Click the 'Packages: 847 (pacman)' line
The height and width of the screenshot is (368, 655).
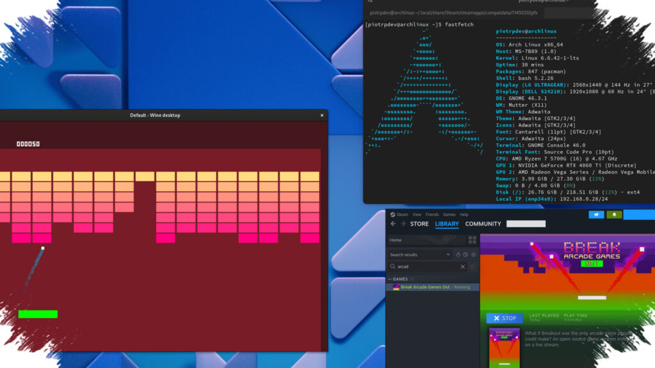(531, 72)
